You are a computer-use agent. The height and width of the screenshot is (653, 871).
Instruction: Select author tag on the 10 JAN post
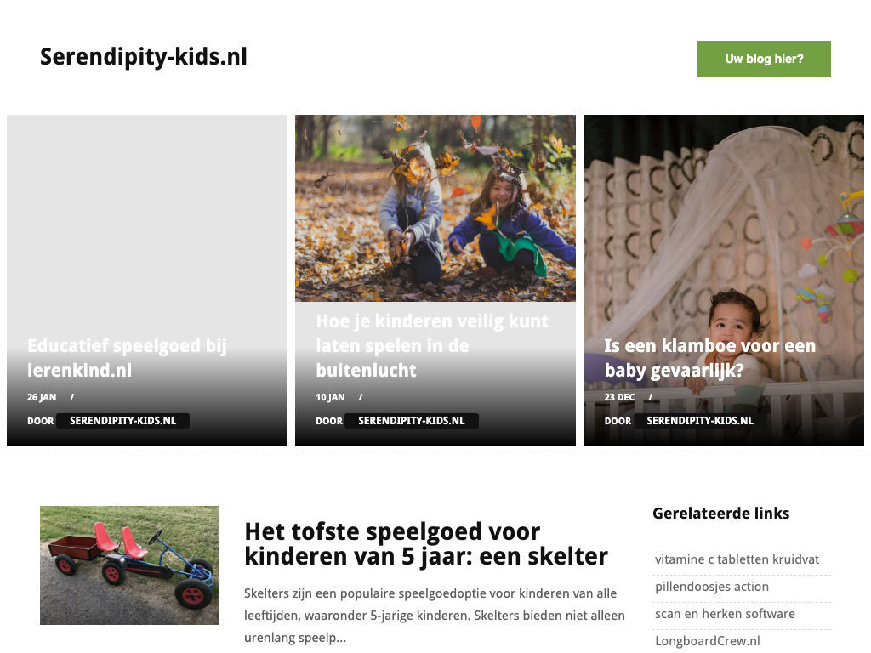coord(412,421)
